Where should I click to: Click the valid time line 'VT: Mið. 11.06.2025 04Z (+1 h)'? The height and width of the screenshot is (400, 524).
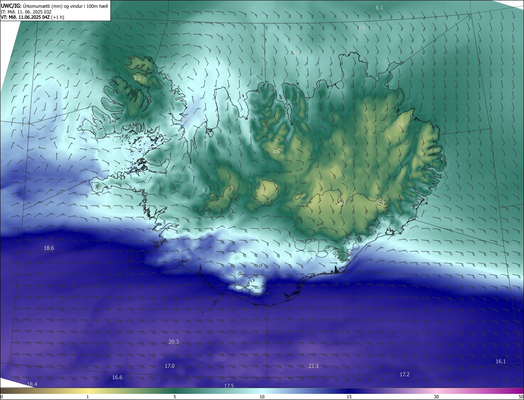pos(32,17)
